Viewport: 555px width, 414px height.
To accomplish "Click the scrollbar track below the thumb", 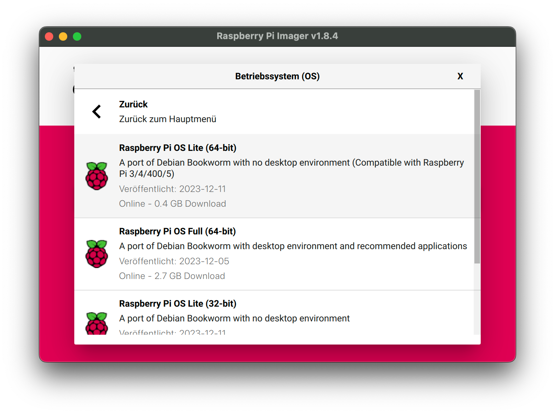I will point(477,298).
